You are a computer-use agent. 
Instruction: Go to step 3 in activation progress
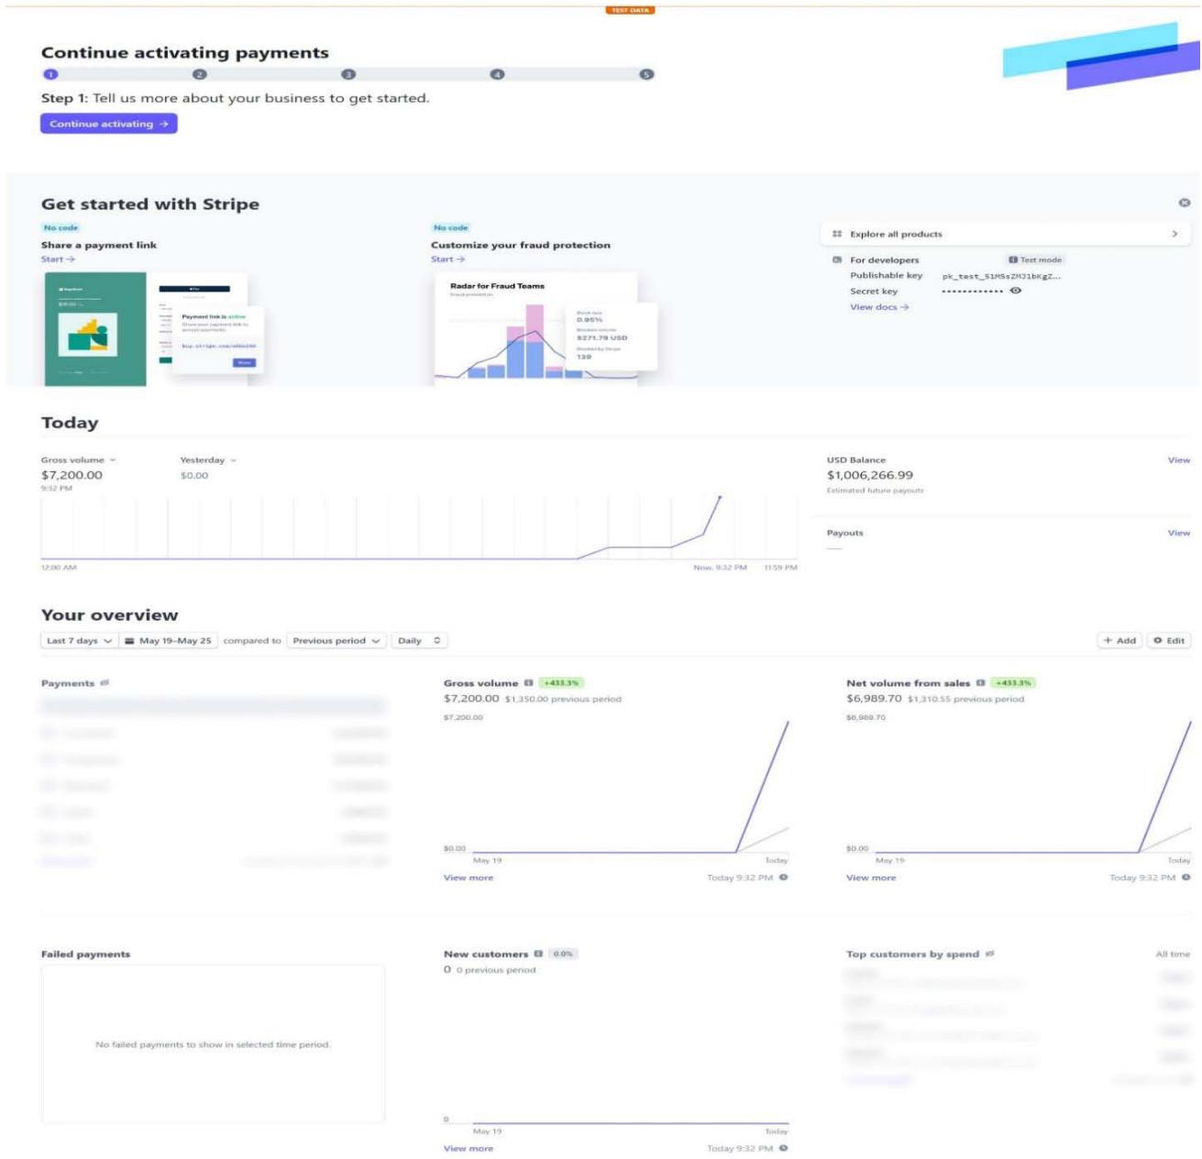click(348, 74)
